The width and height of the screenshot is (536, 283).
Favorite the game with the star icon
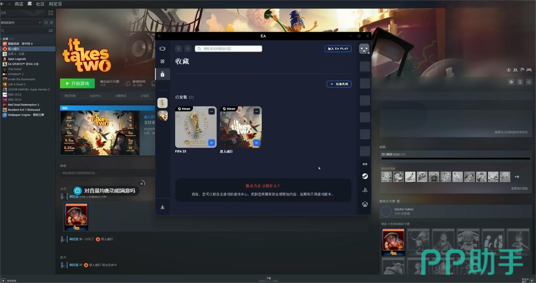tap(529, 82)
